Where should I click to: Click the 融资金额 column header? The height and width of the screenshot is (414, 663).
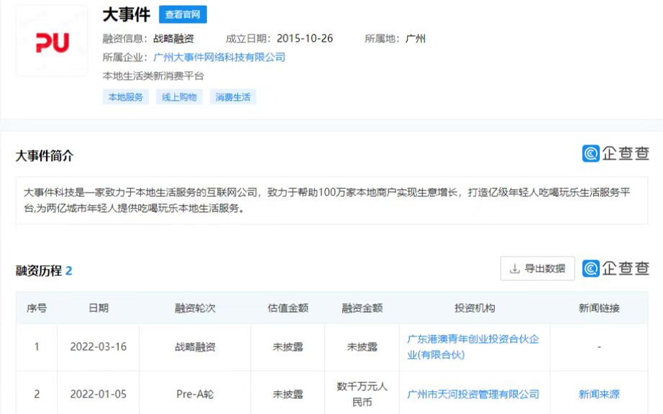(362, 308)
